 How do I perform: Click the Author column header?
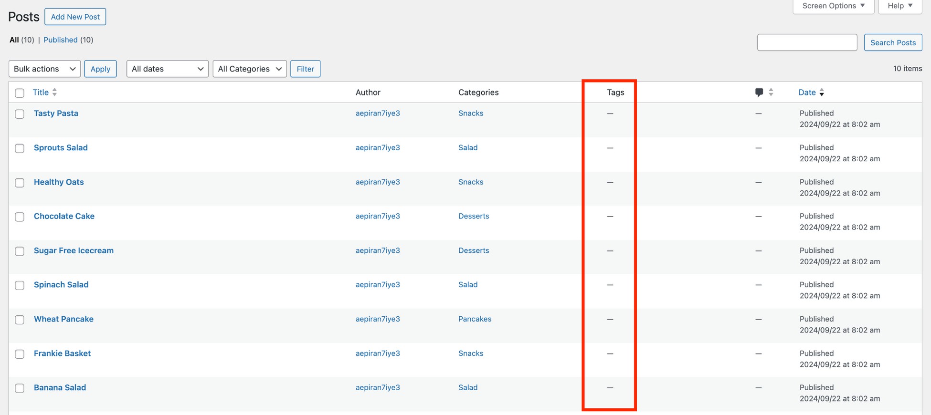click(368, 92)
